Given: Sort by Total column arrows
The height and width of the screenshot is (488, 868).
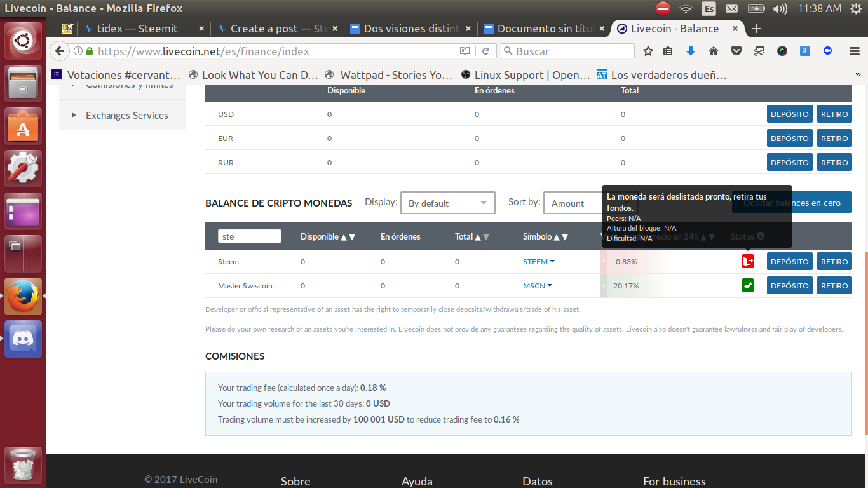Looking at the screenshot, I should pos(482,236).
